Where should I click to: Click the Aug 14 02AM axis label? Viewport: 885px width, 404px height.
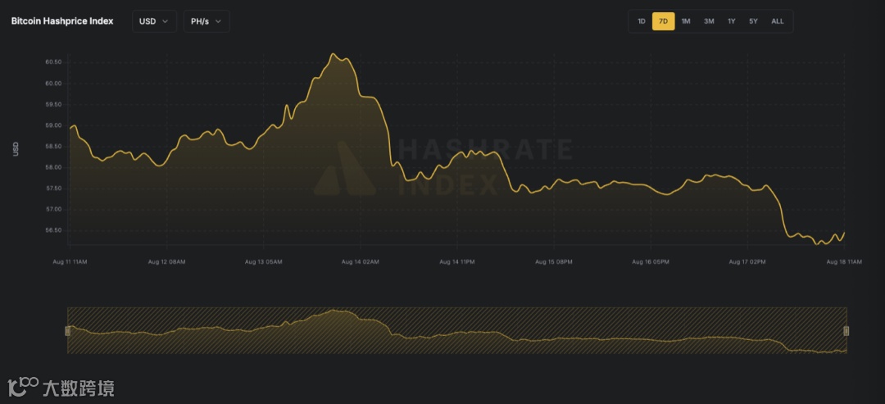point(360,261)
